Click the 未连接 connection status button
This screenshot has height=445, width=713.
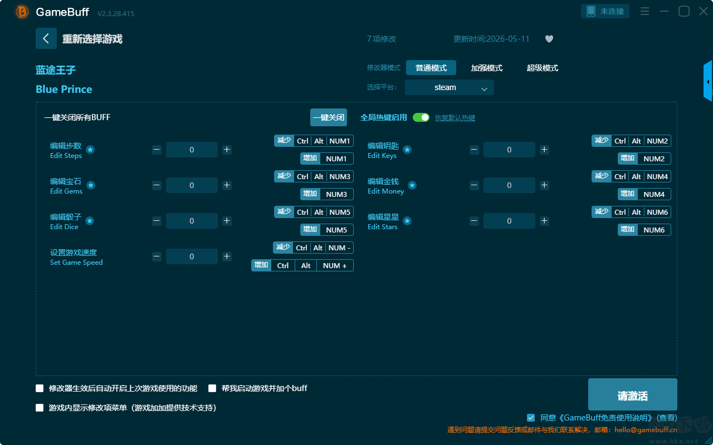tap(605, 11)
